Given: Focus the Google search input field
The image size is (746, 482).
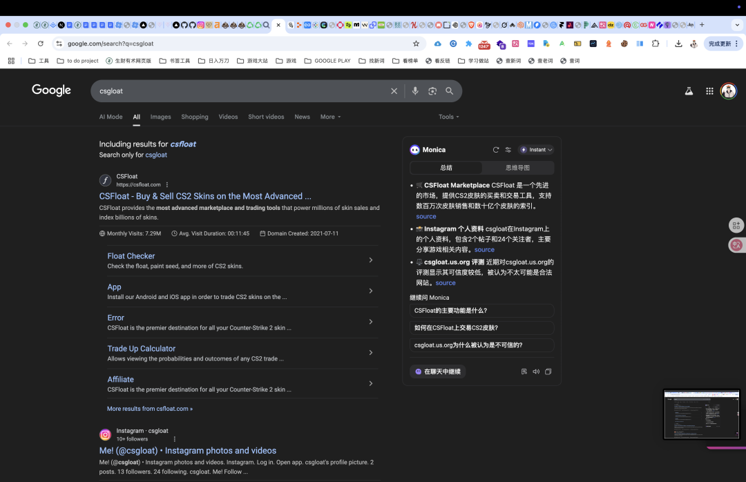Looking at the screenshot, I should (240, 91).
